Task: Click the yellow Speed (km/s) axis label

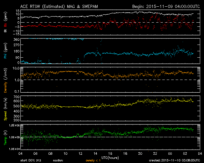Action: (5, 109)
